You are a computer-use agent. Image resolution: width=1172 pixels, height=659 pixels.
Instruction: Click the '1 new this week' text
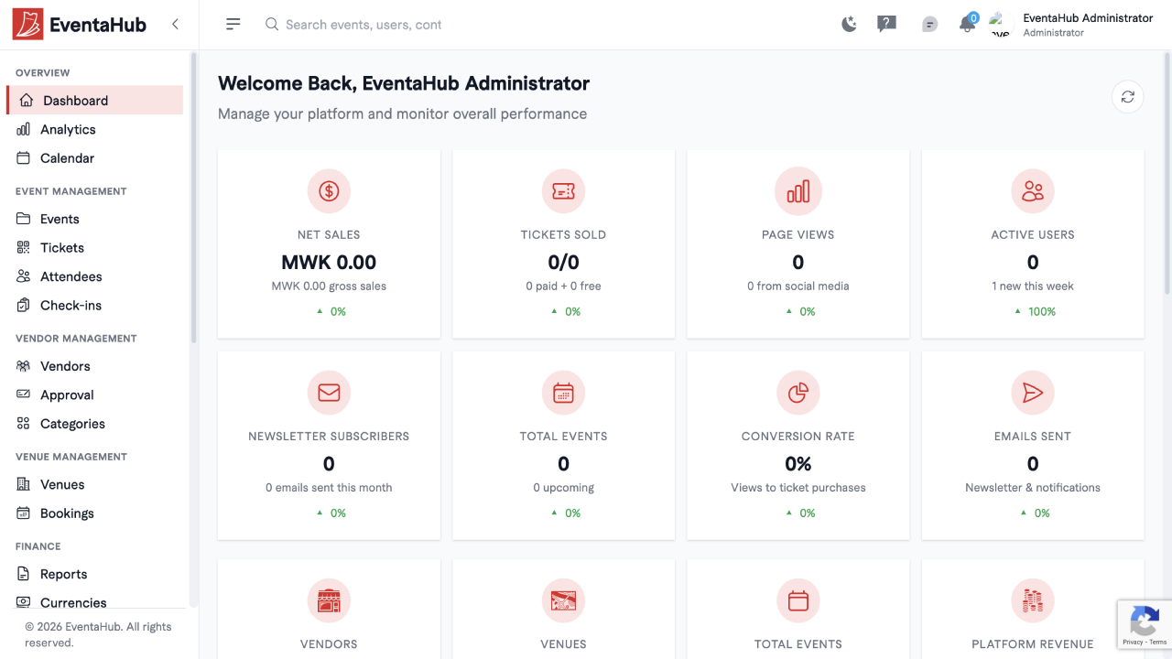pos(1033,286)
